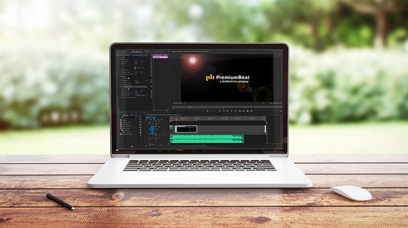Image resolution: width=408 pixels, height=228 pixels.
Task: Click the free draw bezier mask under Opacity
Action: coord(129,77)
